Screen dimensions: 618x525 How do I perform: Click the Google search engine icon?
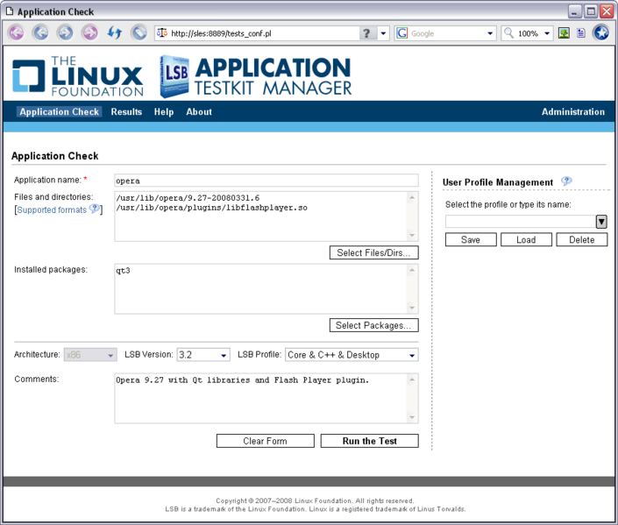[x=401, y=33]
